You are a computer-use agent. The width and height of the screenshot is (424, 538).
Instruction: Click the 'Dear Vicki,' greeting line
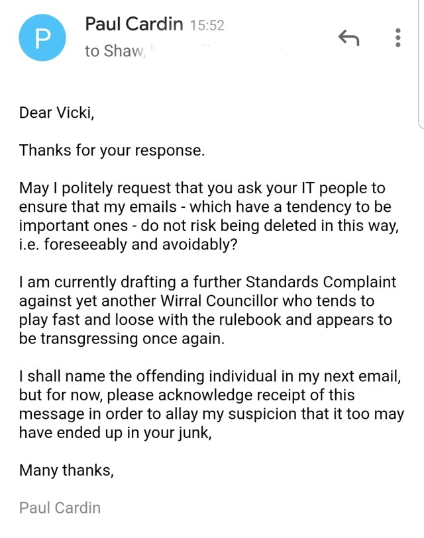[57, 112]
